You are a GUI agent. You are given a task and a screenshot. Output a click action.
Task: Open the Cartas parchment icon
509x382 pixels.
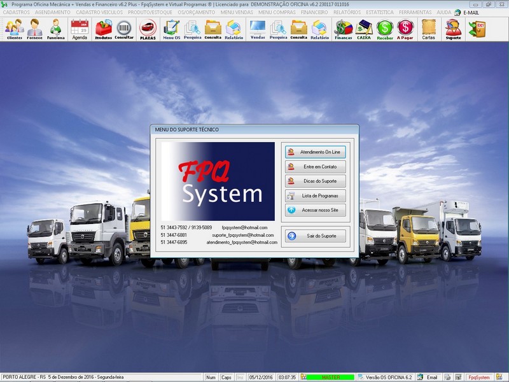[x=428, y=29]
